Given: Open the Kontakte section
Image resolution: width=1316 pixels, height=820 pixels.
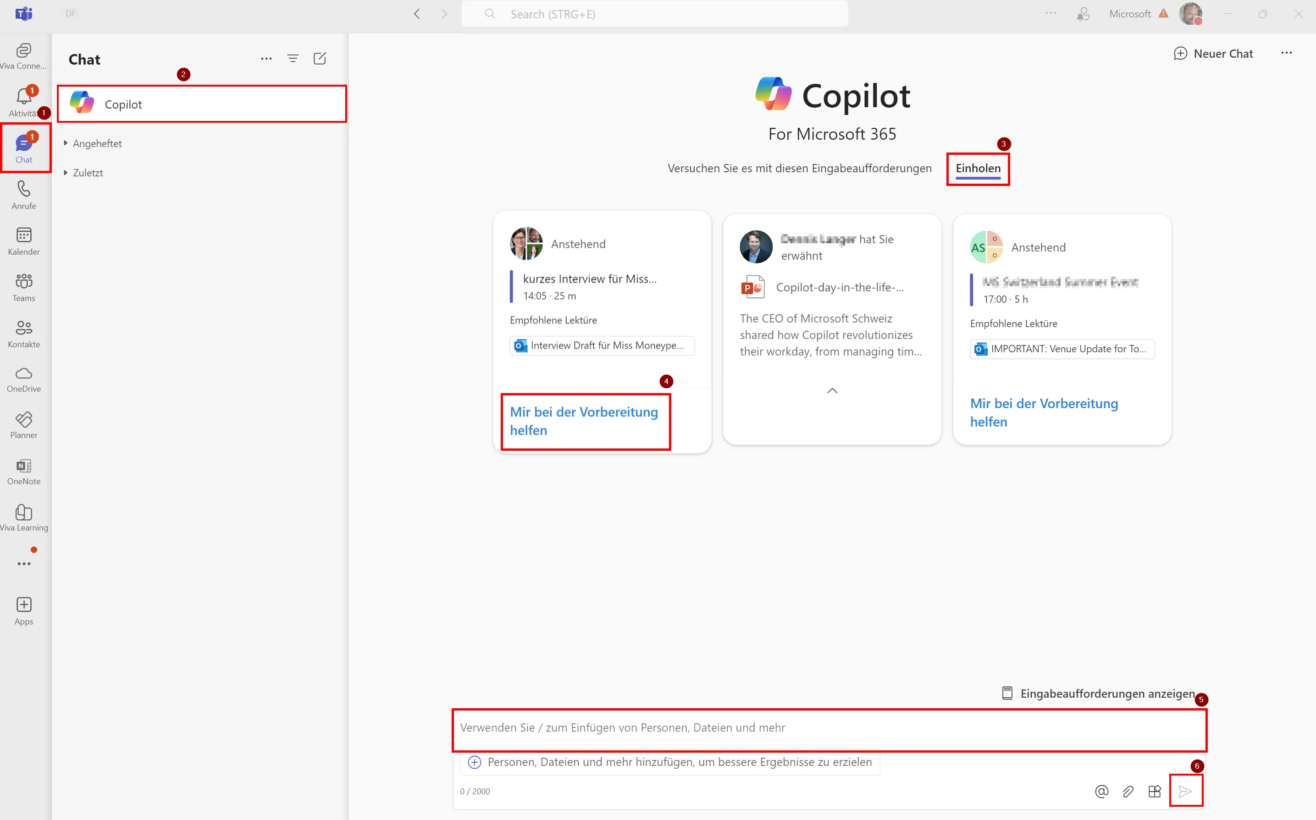Looking at the screenshot, I should click(23, 333).
